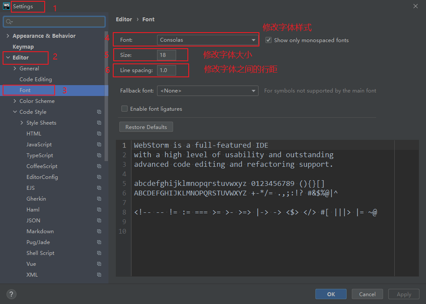This screenshot has width=426, height=304.
Task: Click the project-level icon beside EJS
Action: pos(99,188)
